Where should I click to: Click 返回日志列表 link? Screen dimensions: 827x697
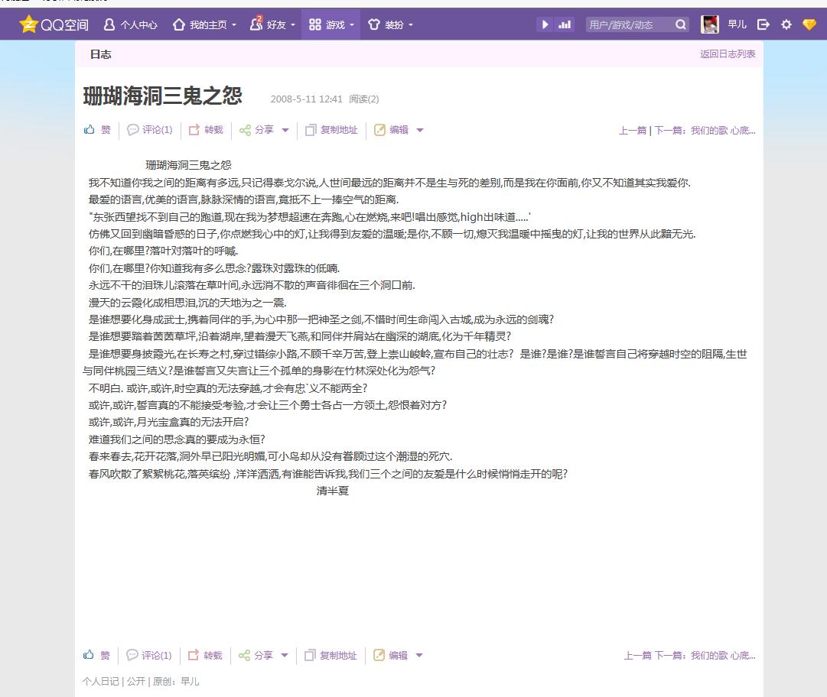pos(728,53)
